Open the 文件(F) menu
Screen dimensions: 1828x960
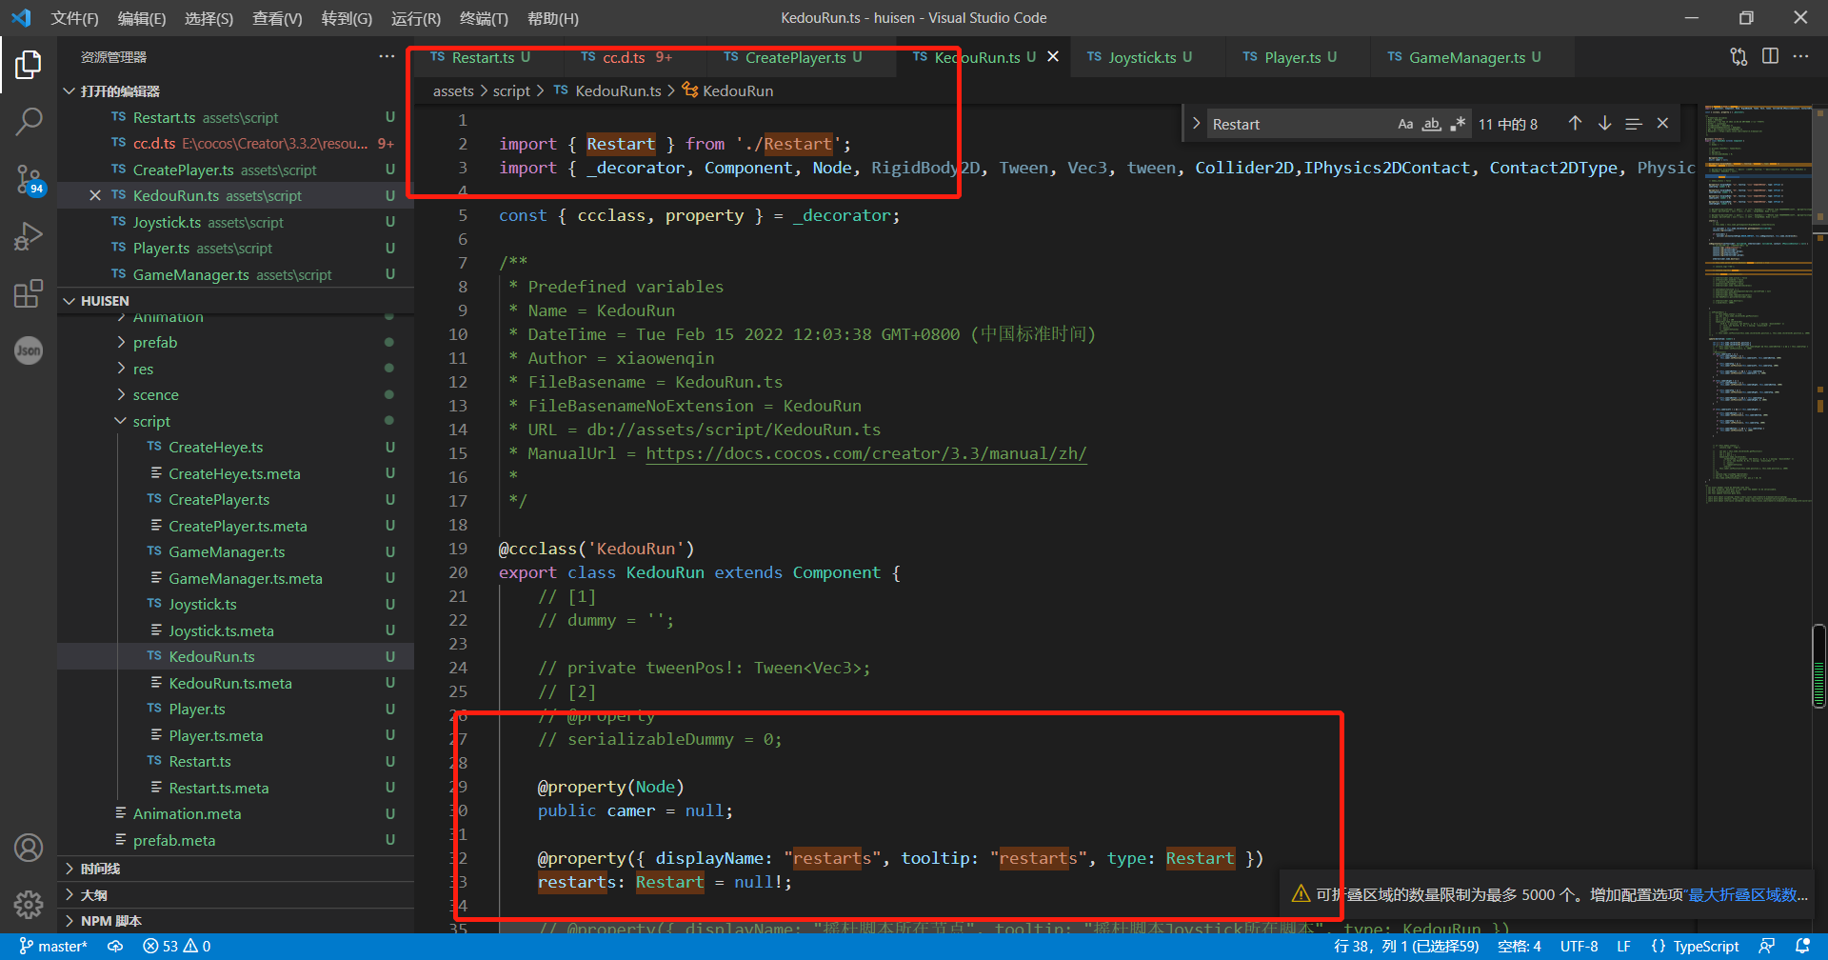point(74,18)
